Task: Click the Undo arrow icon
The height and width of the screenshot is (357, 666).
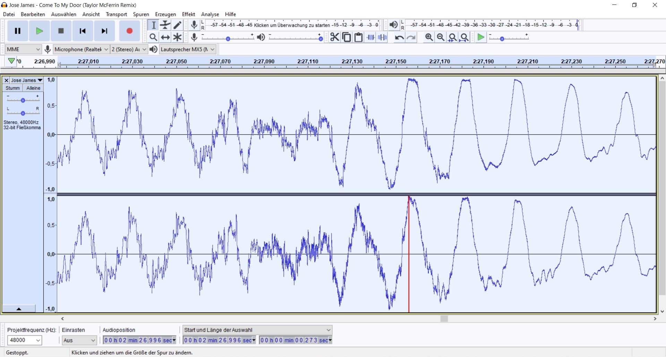Action: pos(399,37)
